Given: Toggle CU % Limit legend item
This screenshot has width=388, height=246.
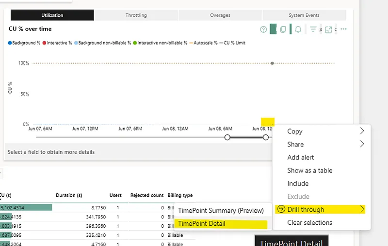Looking at the screenshot, I should (x=232, y=43).
